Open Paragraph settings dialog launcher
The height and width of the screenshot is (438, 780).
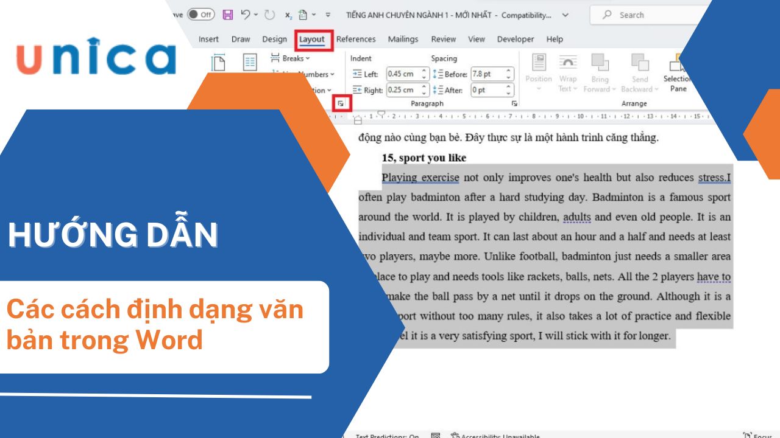pos(514,104)
